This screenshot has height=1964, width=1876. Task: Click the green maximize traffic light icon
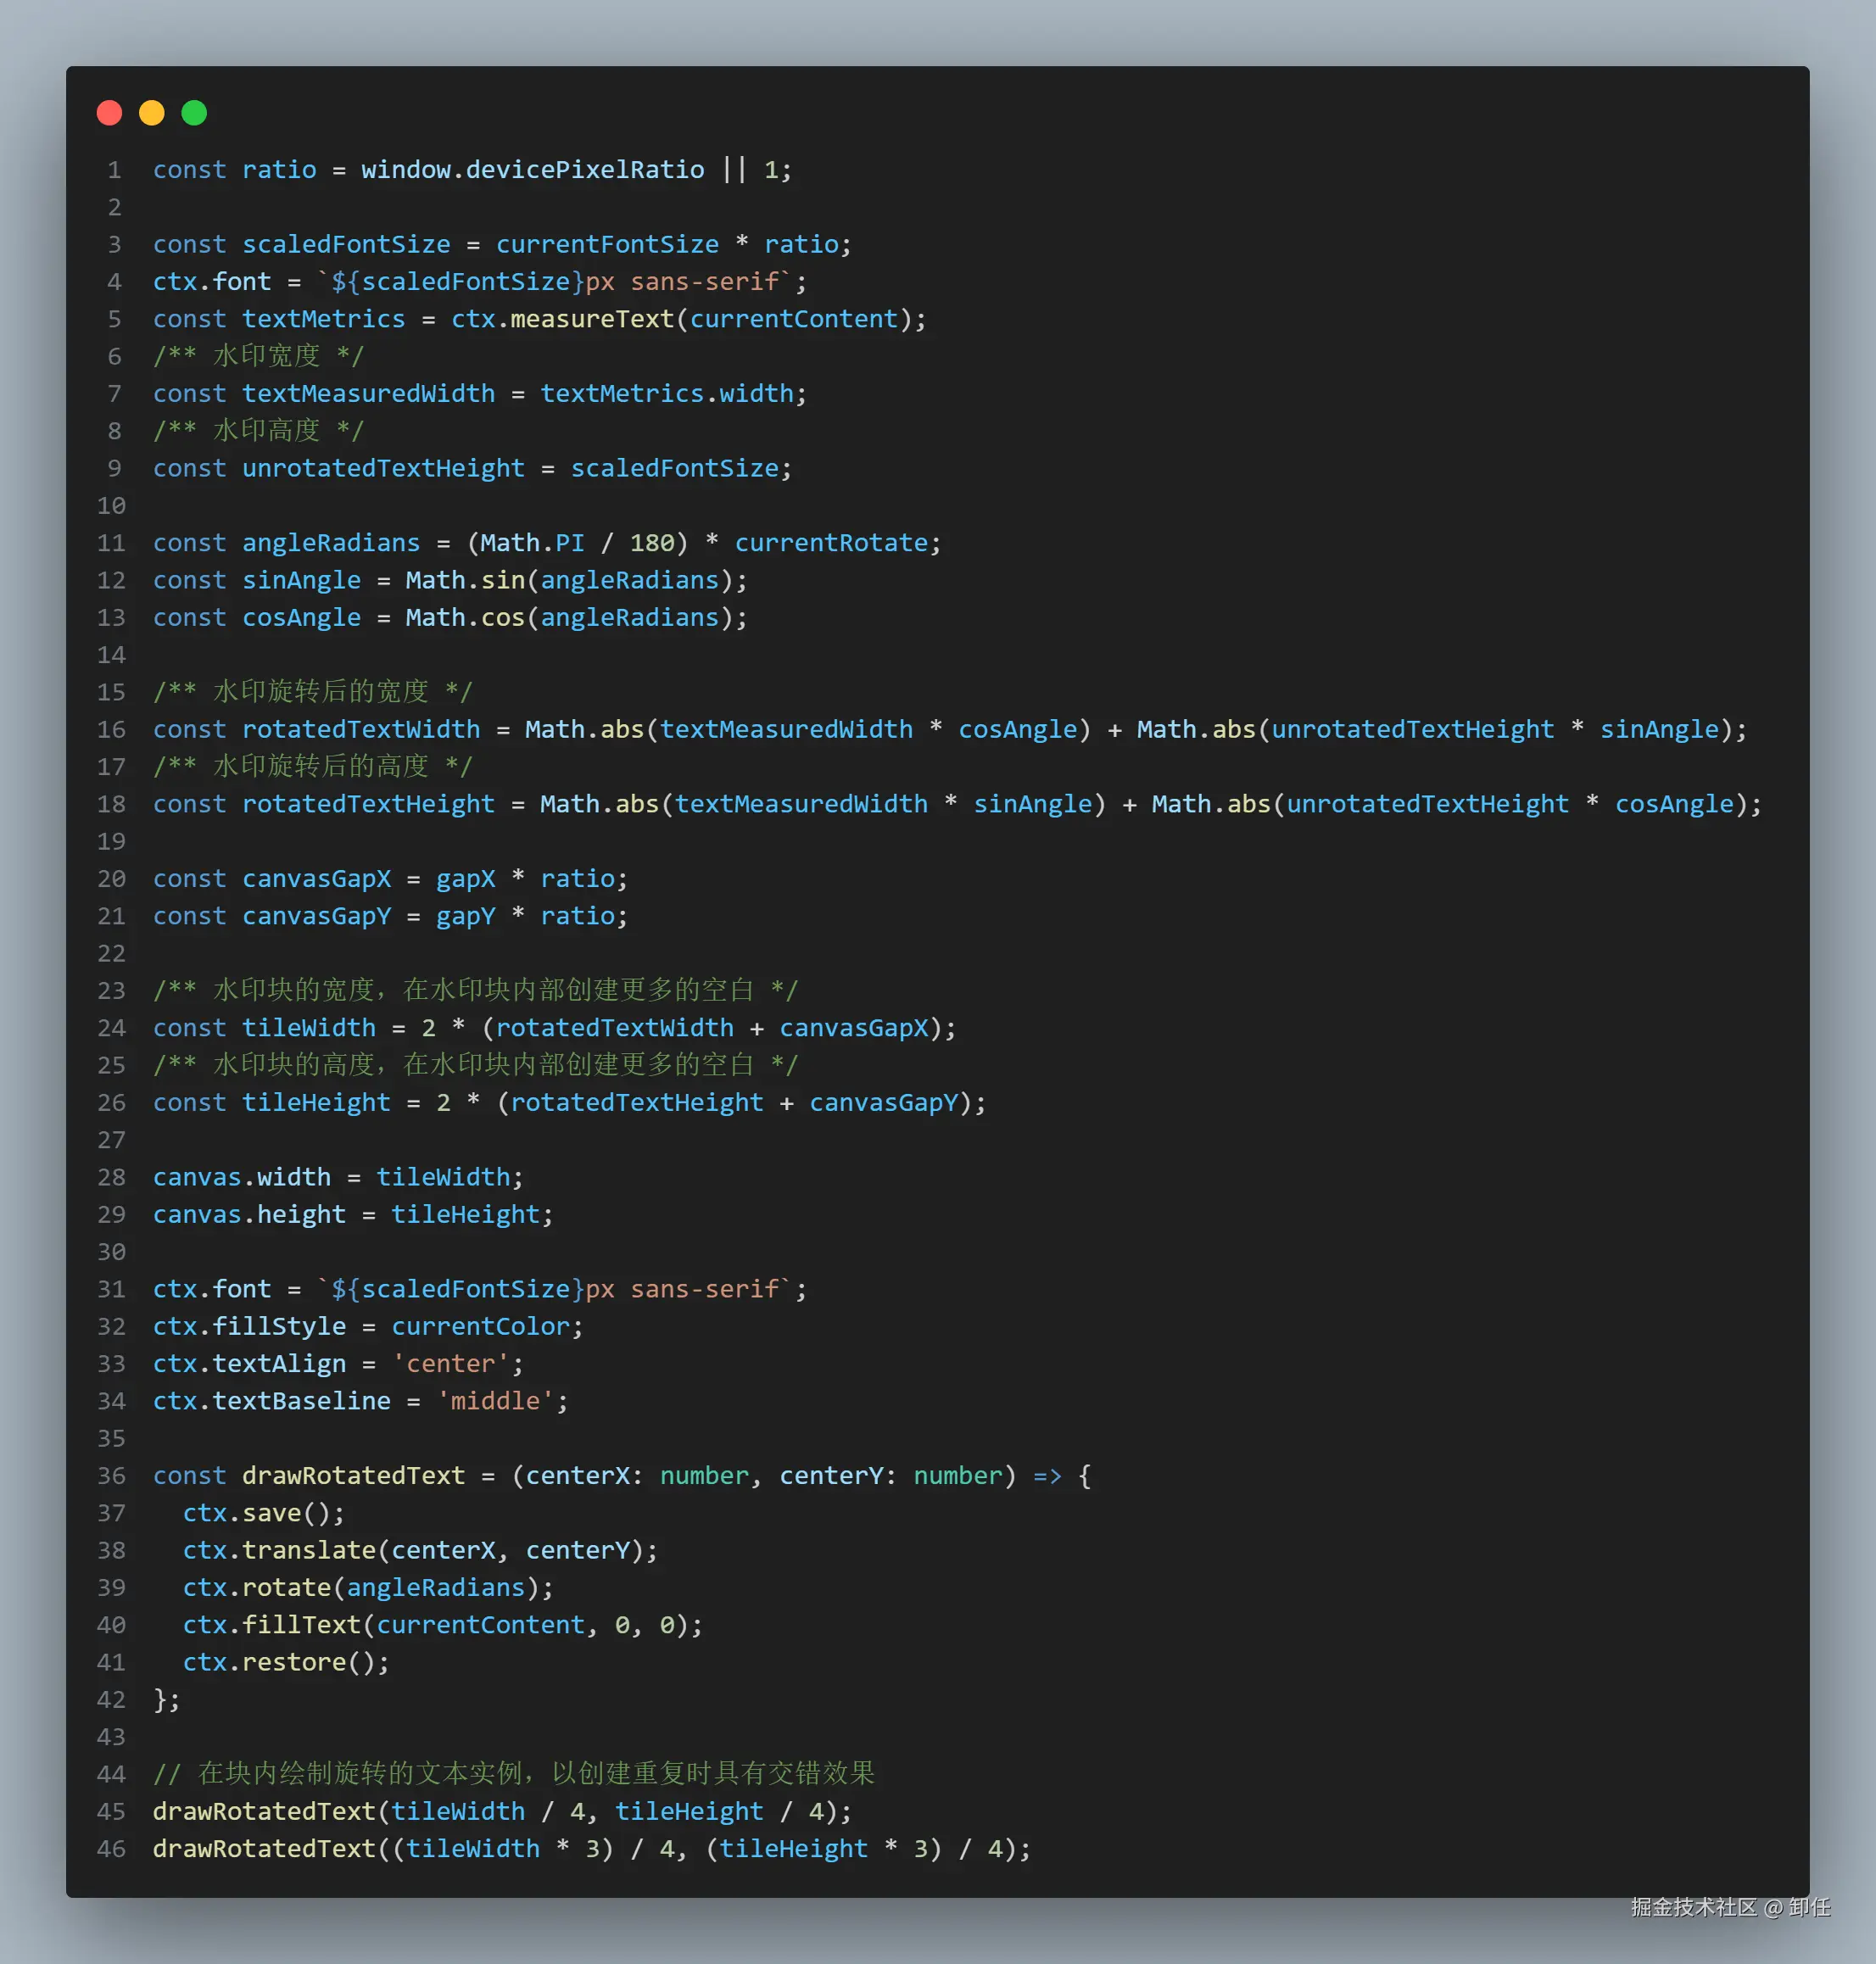click(x=194, y=113)
